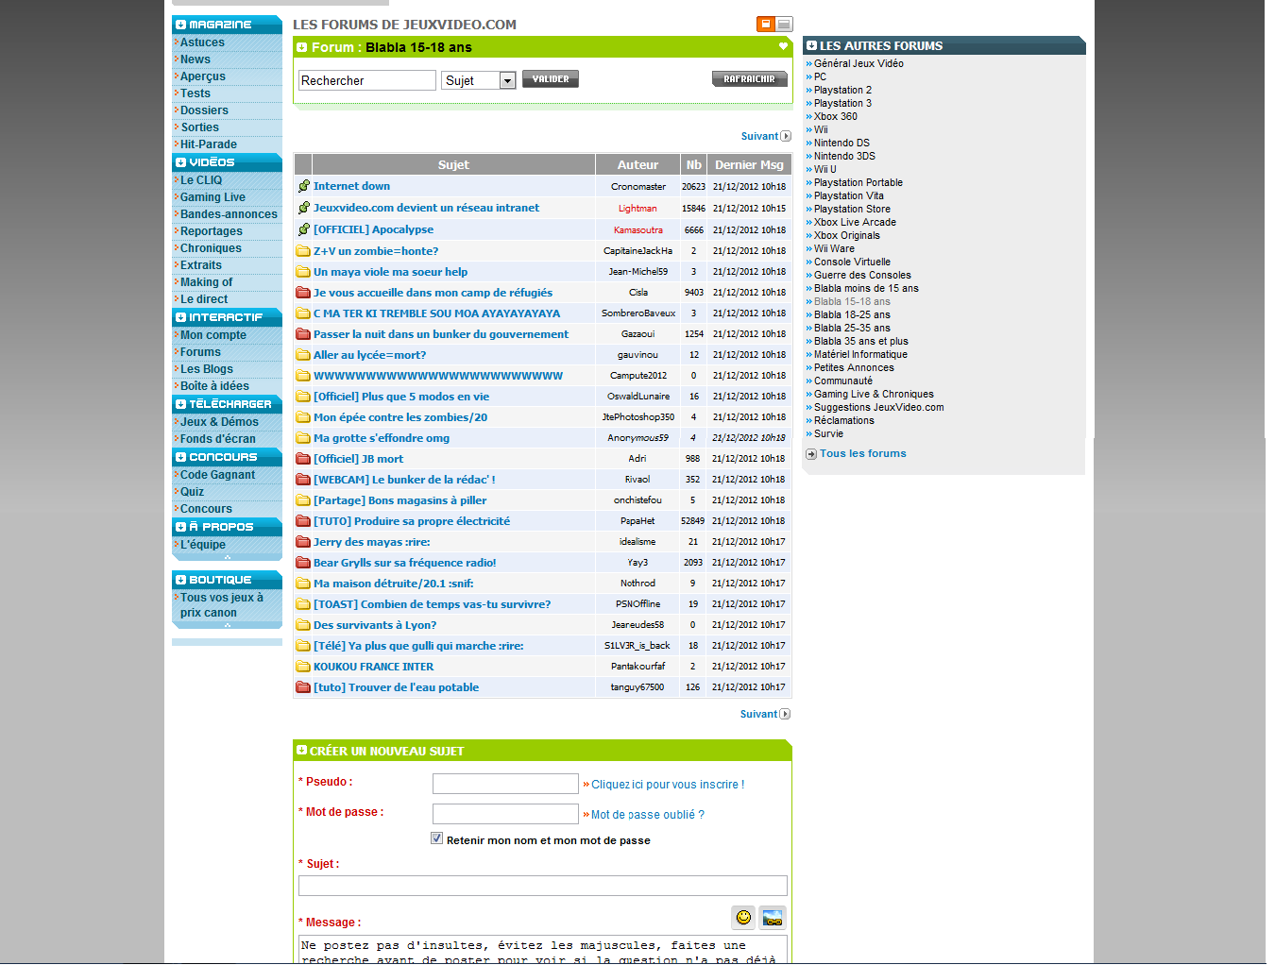Click the plus icon beside CONCOURS header

[x=180, y=457]
